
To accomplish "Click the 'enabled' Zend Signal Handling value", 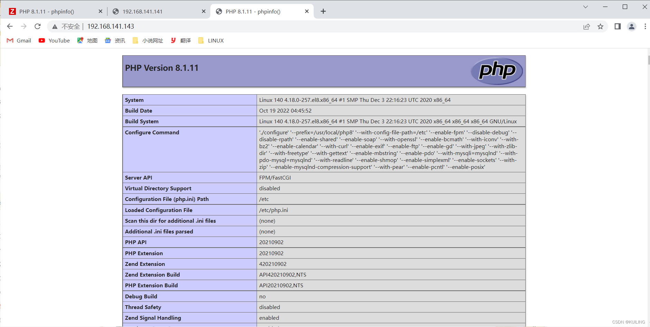I will [x=269, y=318].
